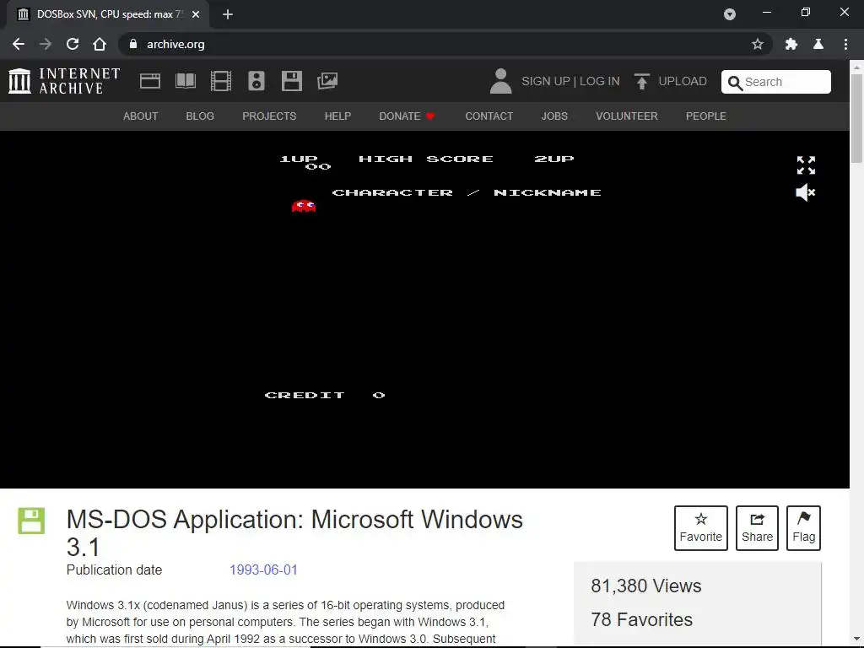Open the tab search dropdown arrow
Viewport: 864px width, 648px height.
tap(730, 14)
